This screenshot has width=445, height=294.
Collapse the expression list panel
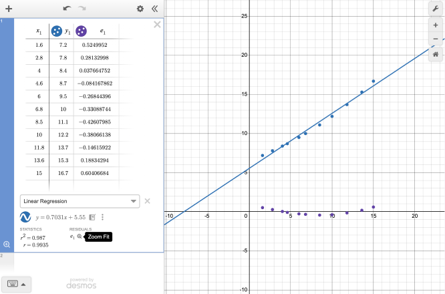click(x=155, y=9)
